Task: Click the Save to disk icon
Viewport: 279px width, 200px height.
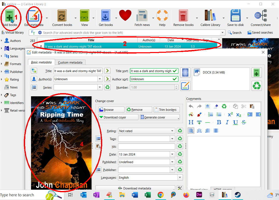Action: [x=236, y=16]
